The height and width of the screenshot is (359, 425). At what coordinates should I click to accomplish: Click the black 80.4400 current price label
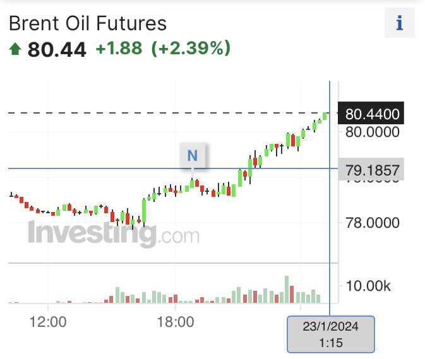pyautogui.click(x=373, y=114)
